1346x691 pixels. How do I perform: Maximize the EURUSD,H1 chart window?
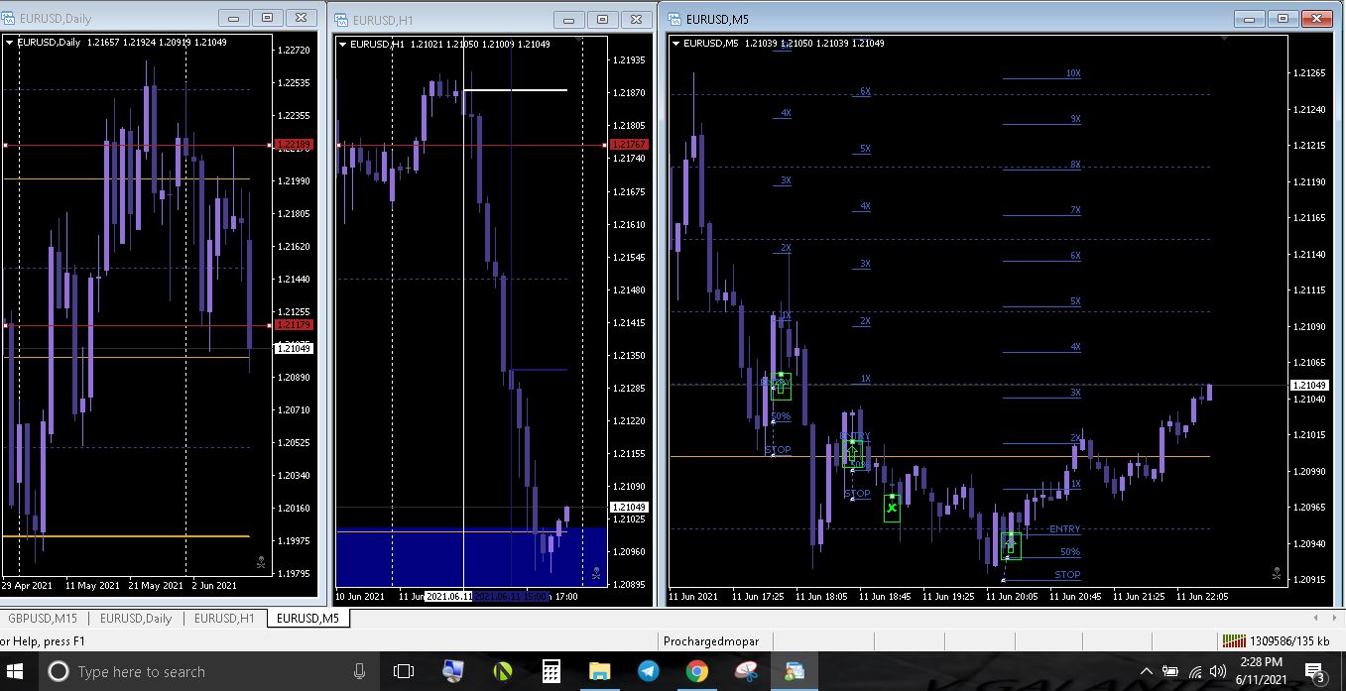[601, 19]
